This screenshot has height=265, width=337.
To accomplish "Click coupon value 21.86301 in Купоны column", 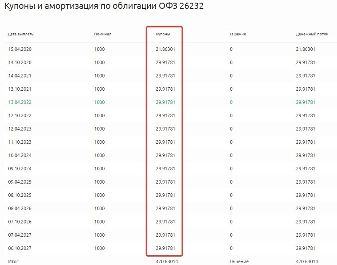I will point(165,49).
